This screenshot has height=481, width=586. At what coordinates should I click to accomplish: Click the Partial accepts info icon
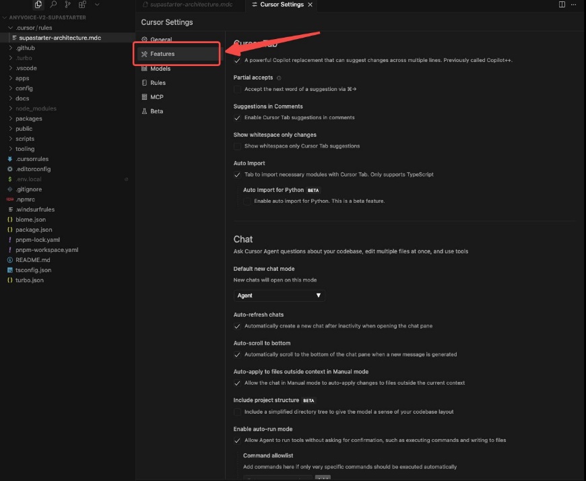pyautogui.click(x=280, y=78)
